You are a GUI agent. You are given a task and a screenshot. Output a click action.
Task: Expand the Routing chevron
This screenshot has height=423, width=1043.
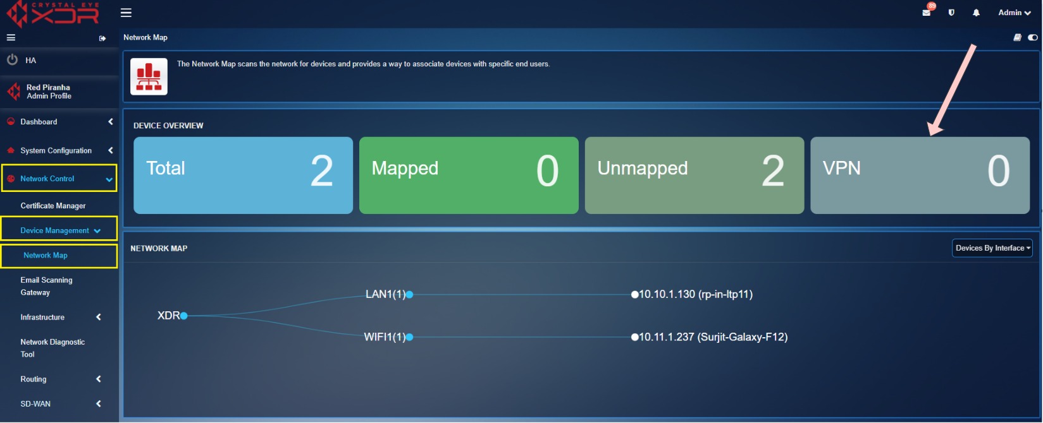coord(99,379)
